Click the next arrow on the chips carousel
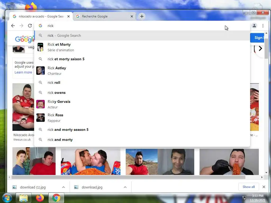Screen dimensions: 271x203 260,49
